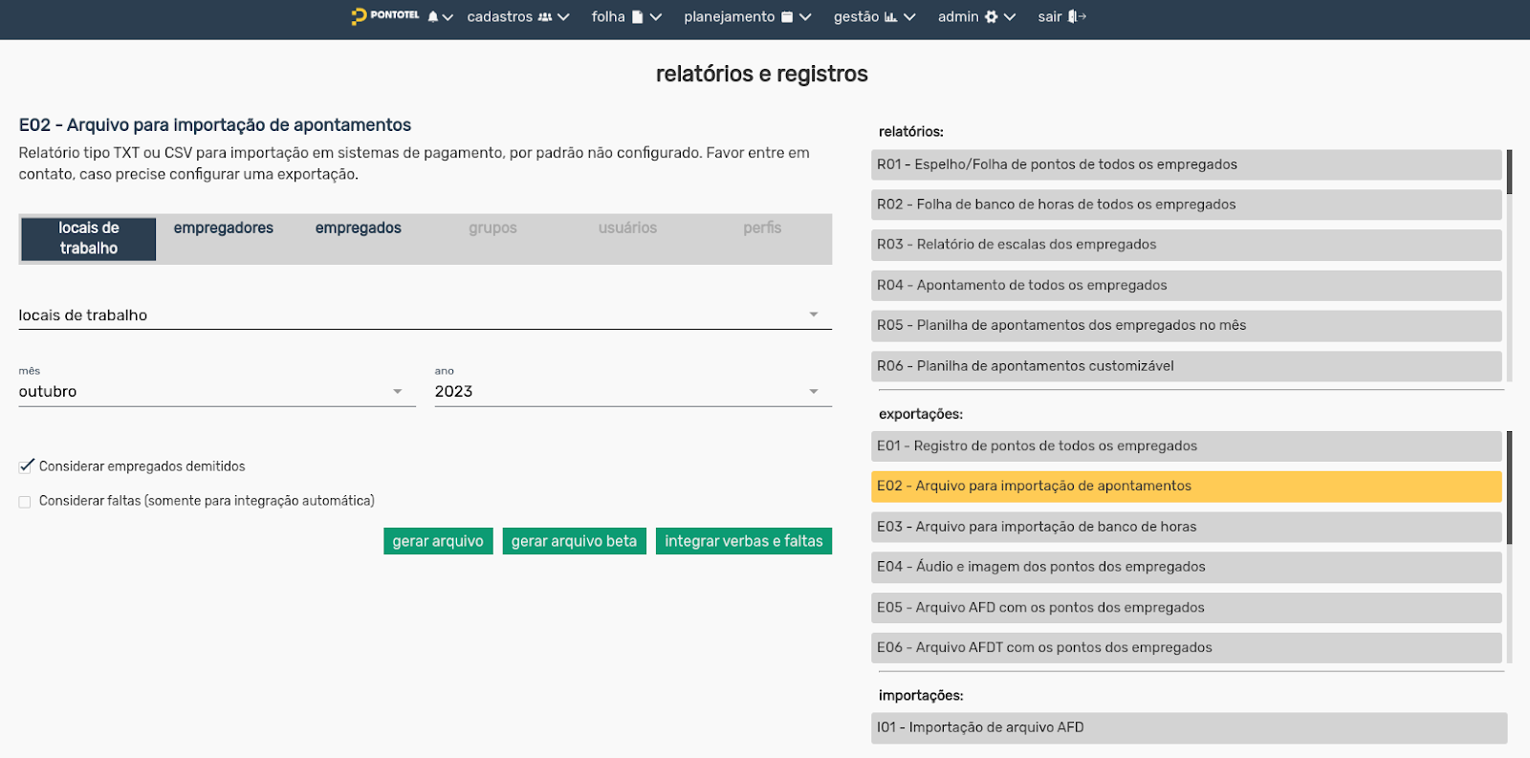This screenshot has height=758, width=1530.
Task: Expand the folha menu chevron
Action: [655, 17]
